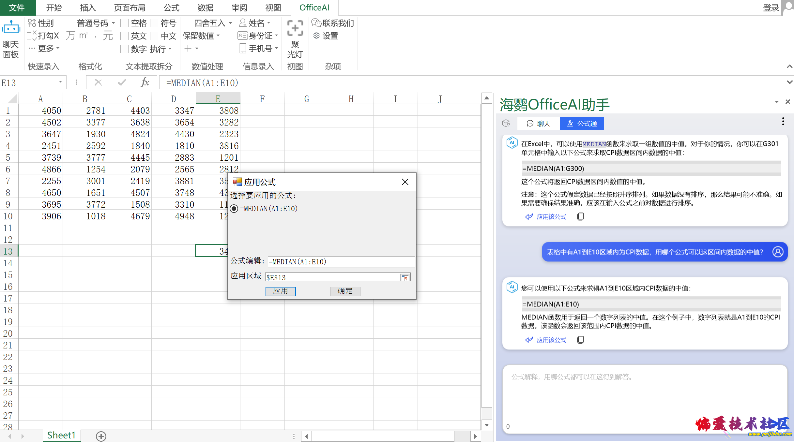Click the cube icon beside 聊天 tab
This screenshot has width=794, height=442.
pyautogui.click(x=506, y=123)
